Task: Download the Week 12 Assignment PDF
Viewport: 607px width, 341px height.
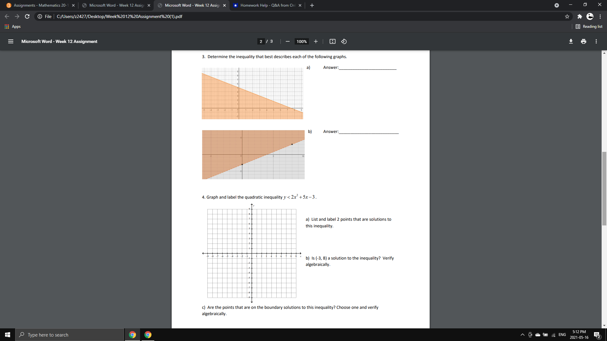Action: click(x=571, y=41)
